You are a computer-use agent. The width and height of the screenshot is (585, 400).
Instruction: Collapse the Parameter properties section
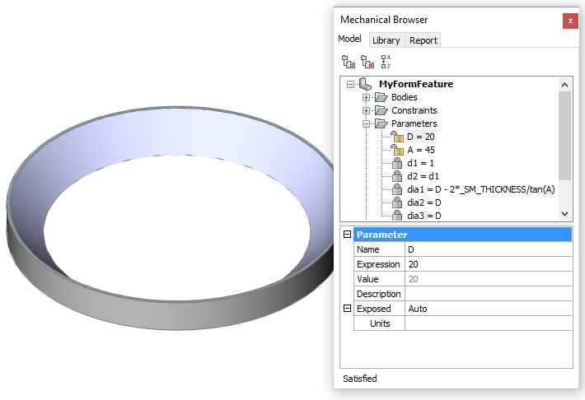[347, 235]
